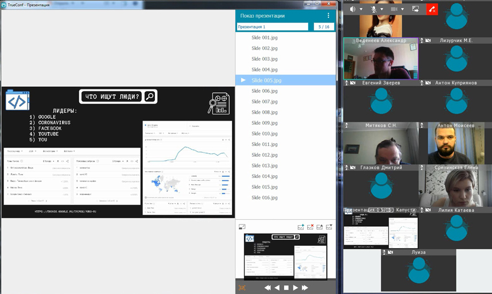Mute the speaker sound
Viewport: 492px width, 294px height.
click(352, 9)
